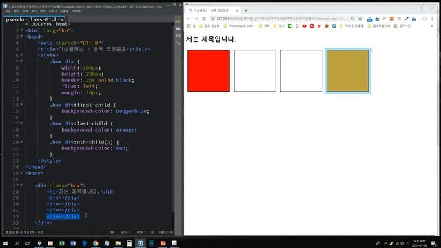Open Extension Manager icon in Brackets sidebar
441x248 pixels.
pos(178,29)
